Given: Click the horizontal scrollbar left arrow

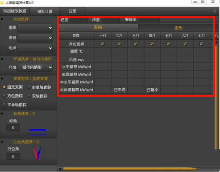Looking at the screenshot, I should [x=60, y=169].
